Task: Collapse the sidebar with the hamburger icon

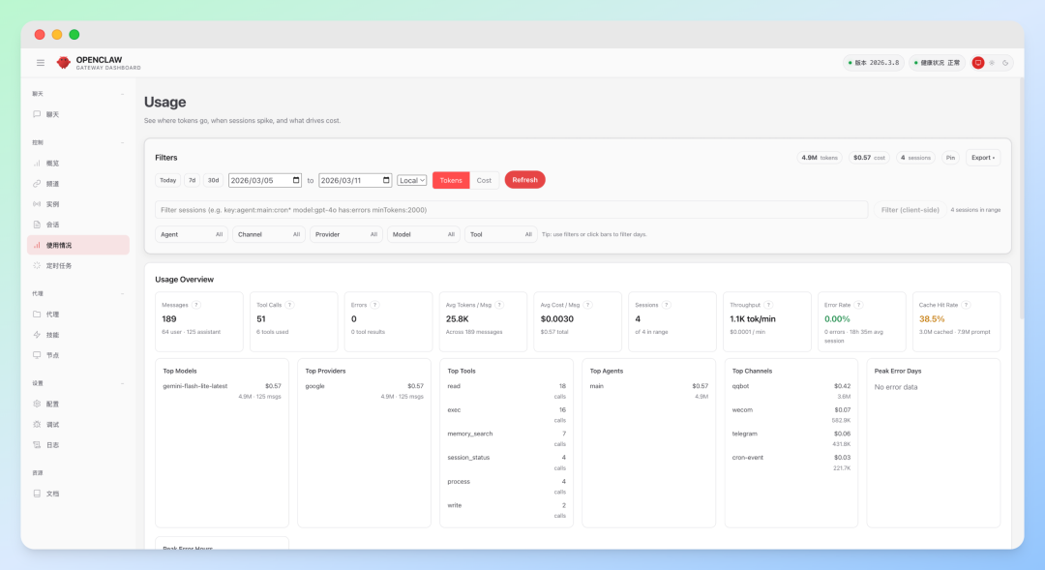Action: click(x=41, y=63)
